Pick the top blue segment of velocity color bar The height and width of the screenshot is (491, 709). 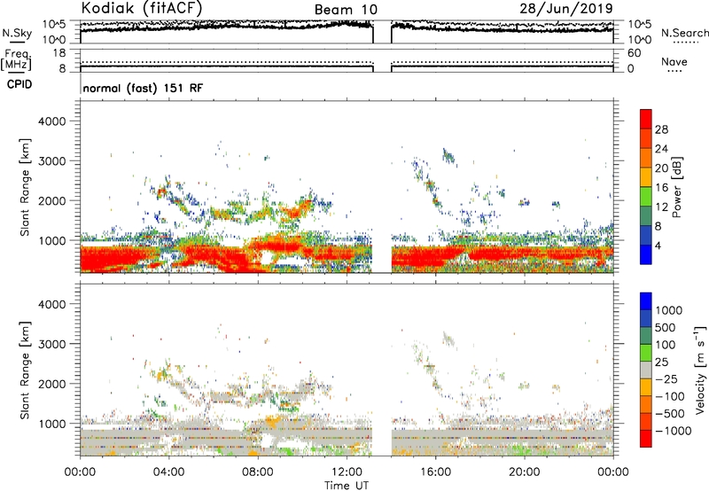click(x=646, y=301)
